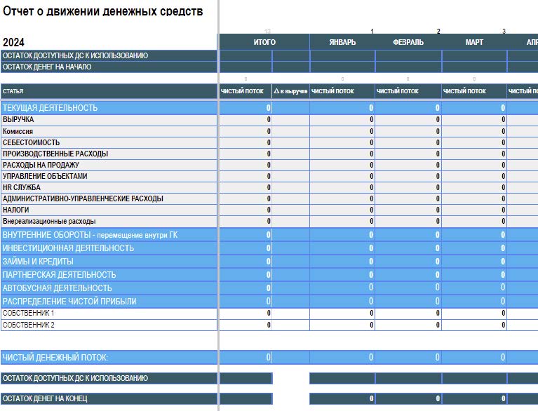Click top ОСТАТОК ДОСТУПНЫХ ДС cell for ФЕВРАЛЬ
Image resolution: width=538 pixels, height=411 pixels.
(408, 55)
